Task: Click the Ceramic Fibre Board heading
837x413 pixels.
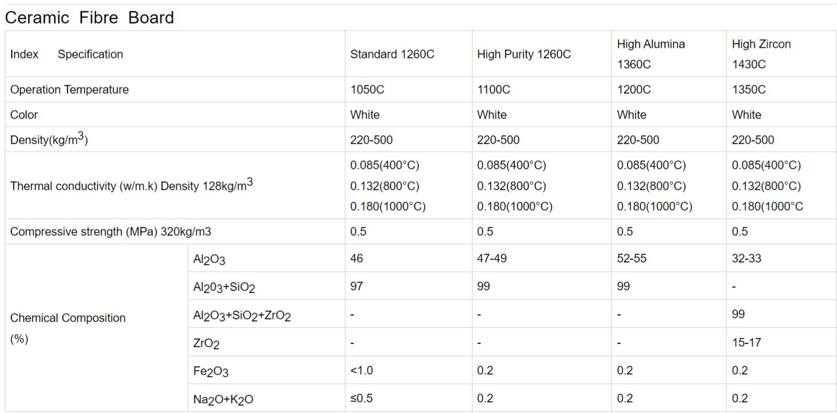Action: (x=90, y=18)
